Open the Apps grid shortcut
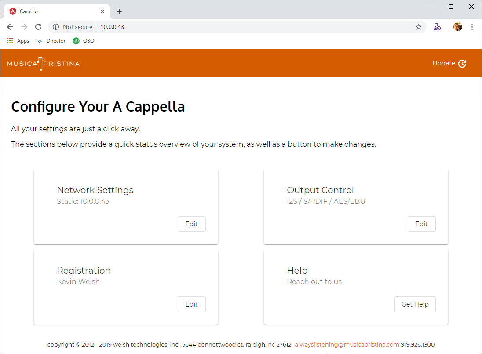 (x=18, y=40)
